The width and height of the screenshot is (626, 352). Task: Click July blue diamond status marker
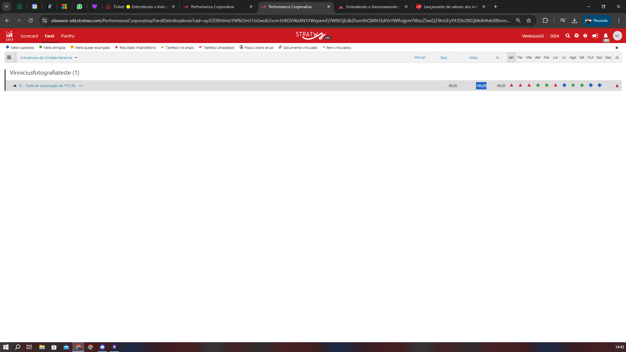pos(564,85)
